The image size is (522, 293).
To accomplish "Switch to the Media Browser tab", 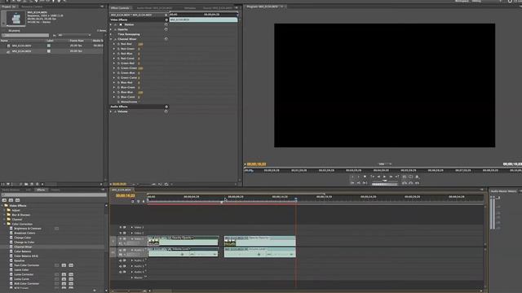I will (11, 190).
